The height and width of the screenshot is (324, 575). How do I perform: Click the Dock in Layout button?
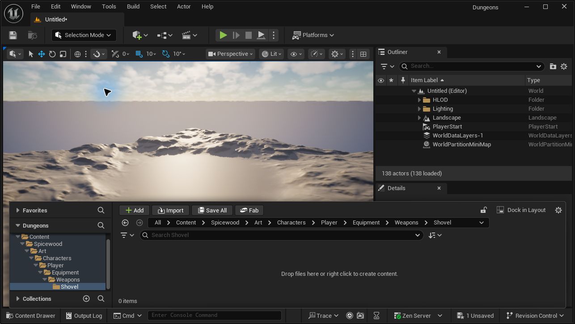point(521,210)
